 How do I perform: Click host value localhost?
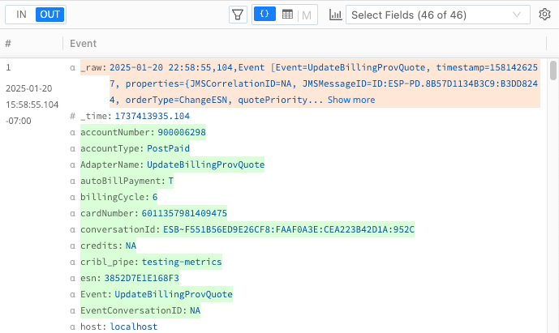tap(134, 327)
